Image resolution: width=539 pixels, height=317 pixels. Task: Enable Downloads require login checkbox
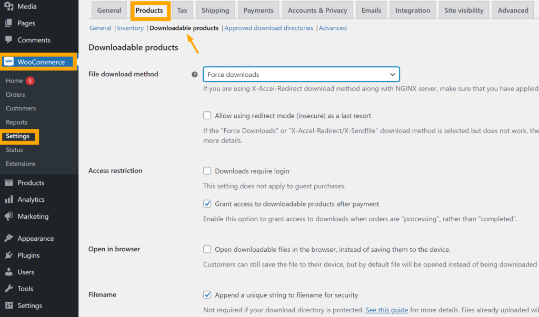(207, 171)
